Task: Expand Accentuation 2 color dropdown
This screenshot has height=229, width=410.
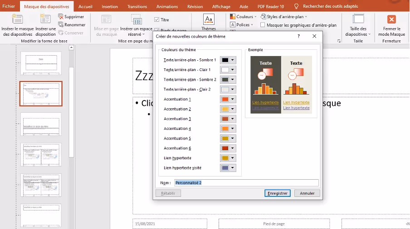Action: coord(233,109)
